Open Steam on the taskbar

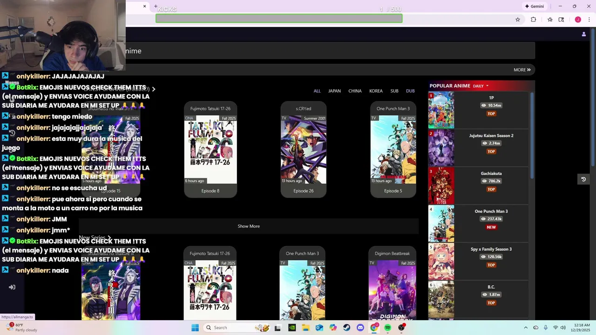347,328
